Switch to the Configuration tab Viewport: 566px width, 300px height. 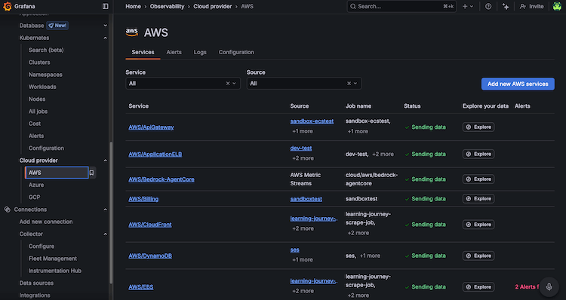236,52
